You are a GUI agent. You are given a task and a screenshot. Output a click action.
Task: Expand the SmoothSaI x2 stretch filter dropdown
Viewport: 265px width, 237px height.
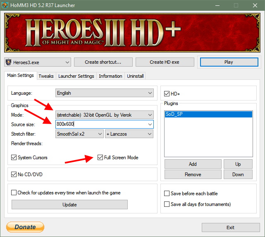[x=79, y=134]
